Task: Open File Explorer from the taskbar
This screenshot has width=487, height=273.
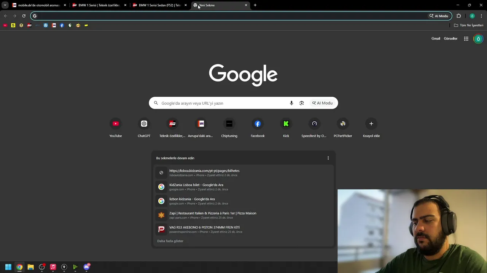Action: click(x=30, y=267)
